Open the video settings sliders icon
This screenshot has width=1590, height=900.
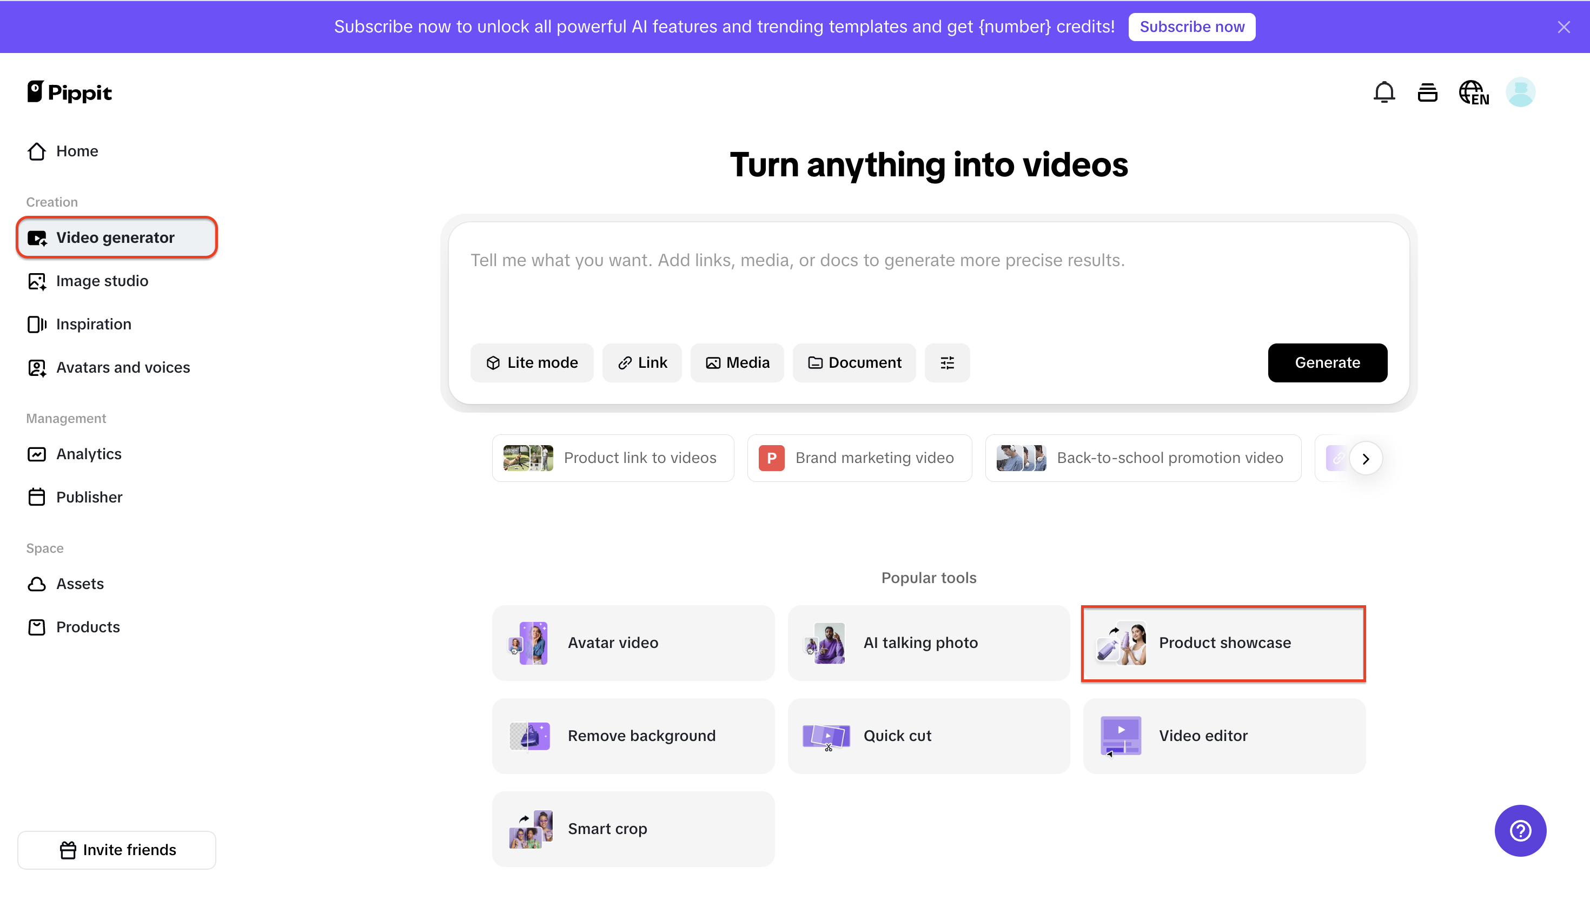(x=947, y=363)
